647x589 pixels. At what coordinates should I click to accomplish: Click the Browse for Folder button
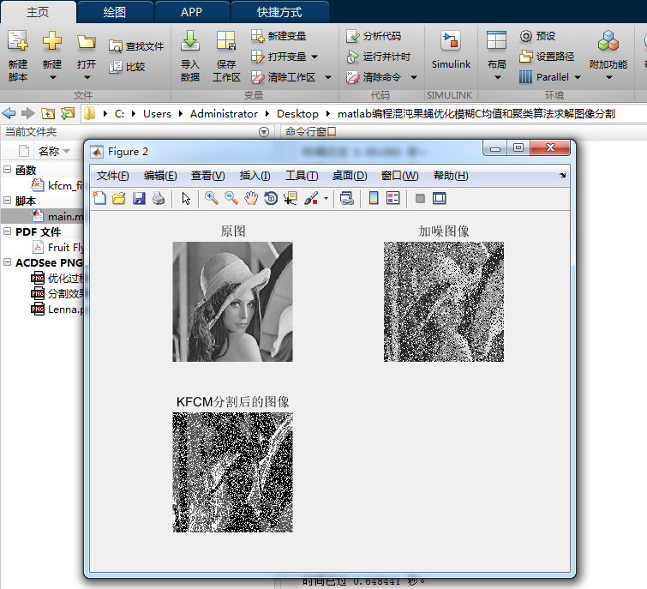point(68,113)
